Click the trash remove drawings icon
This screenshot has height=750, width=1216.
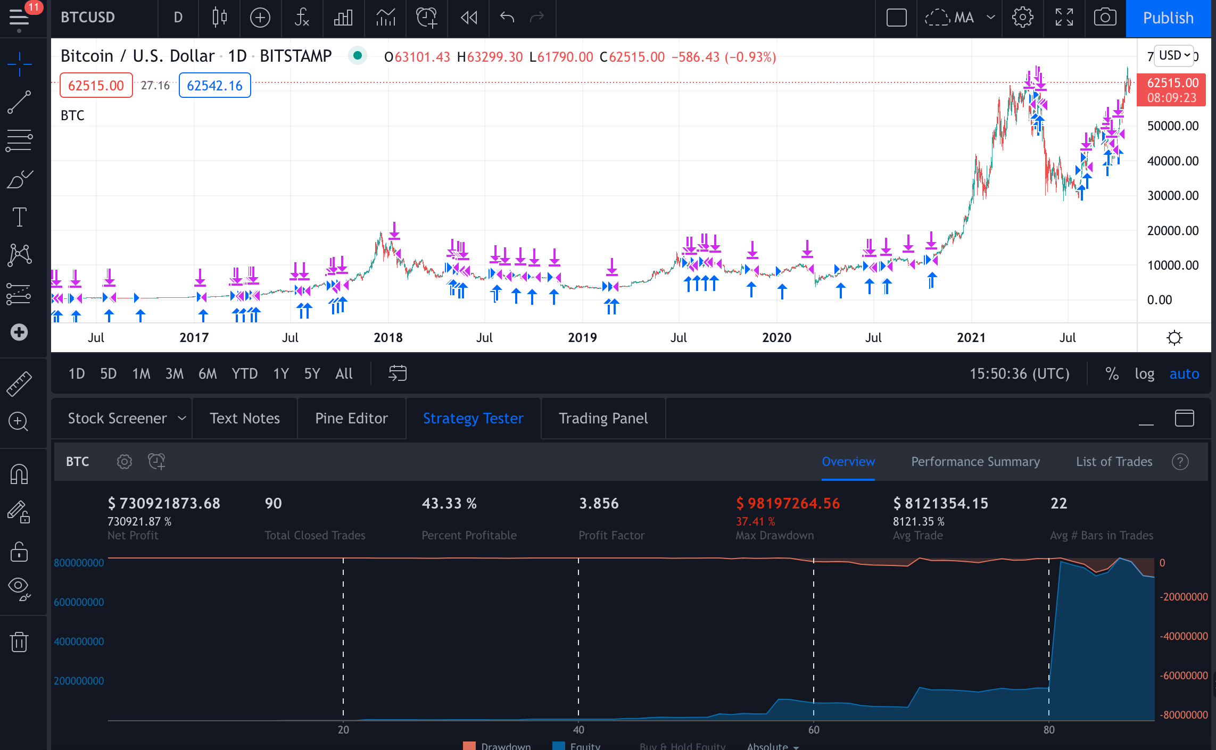click(x=19, y=641)
